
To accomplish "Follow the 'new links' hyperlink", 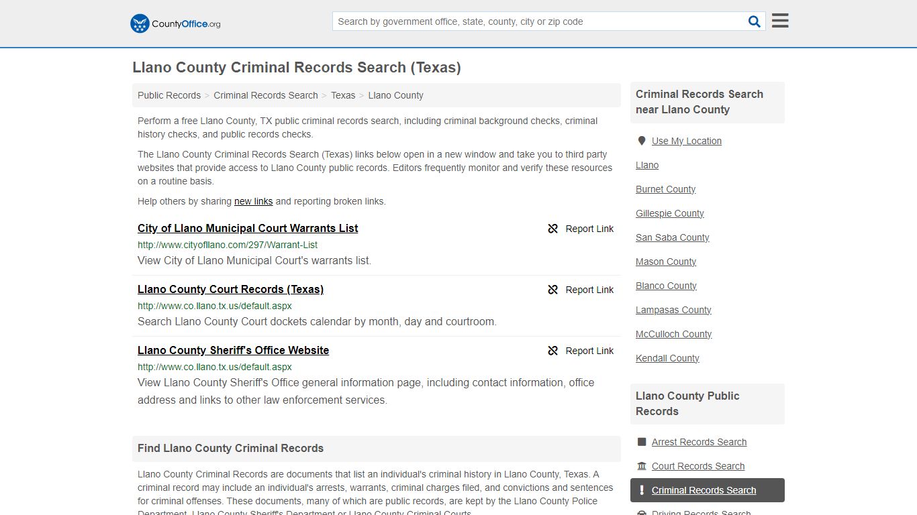I will [x=254, y=201].
